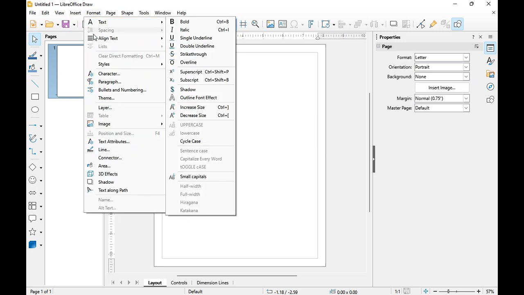This screenshot has height=295, width=524.
Task: Click the zoom out minus button
Action: pyautogui.click(x=435, y=291)
